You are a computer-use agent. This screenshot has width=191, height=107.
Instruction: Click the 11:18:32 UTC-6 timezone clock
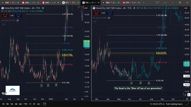pos(157,104)
